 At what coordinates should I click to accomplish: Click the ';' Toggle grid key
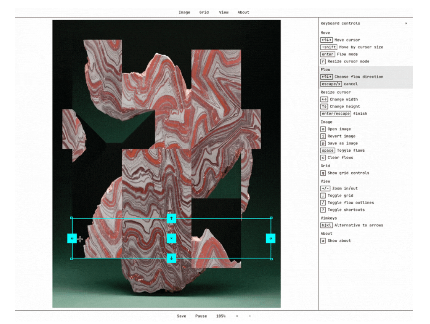323,196
